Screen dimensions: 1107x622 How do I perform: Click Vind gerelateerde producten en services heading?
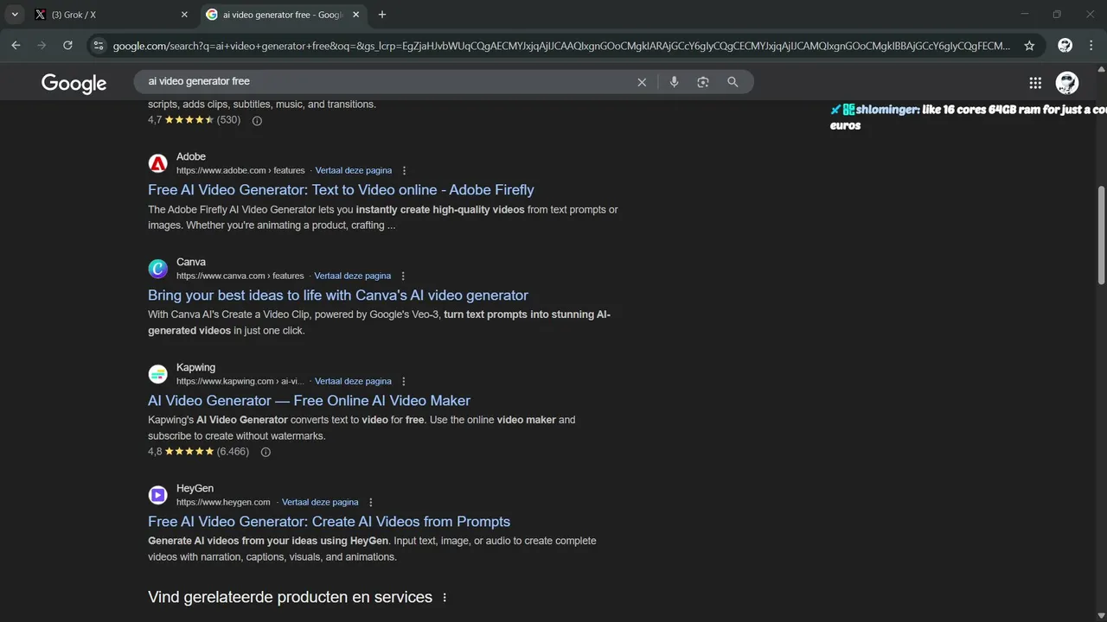pos(290,598)
